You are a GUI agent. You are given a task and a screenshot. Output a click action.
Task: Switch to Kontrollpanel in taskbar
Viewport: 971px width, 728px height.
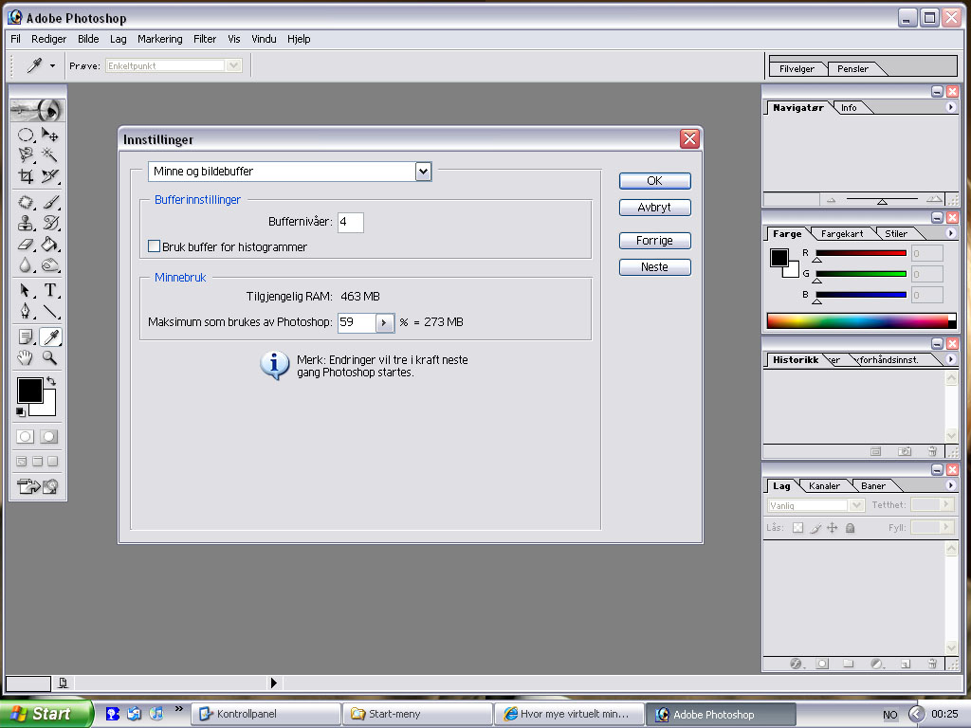click(x=266, y=714)
